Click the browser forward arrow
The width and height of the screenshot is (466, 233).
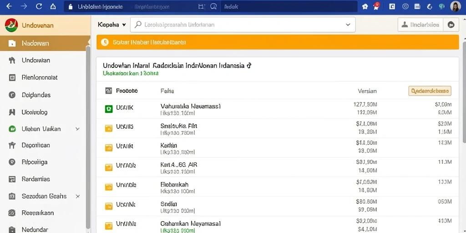pyautogui.click(x=24, y=6)
